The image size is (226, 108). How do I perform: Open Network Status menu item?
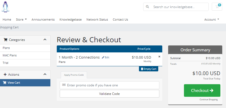click(97, 20)
